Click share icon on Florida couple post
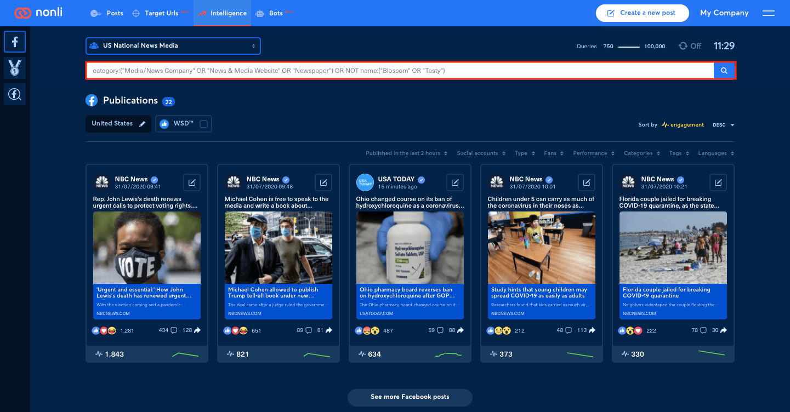Screen dimensions: 790x412 pos(723,330)
